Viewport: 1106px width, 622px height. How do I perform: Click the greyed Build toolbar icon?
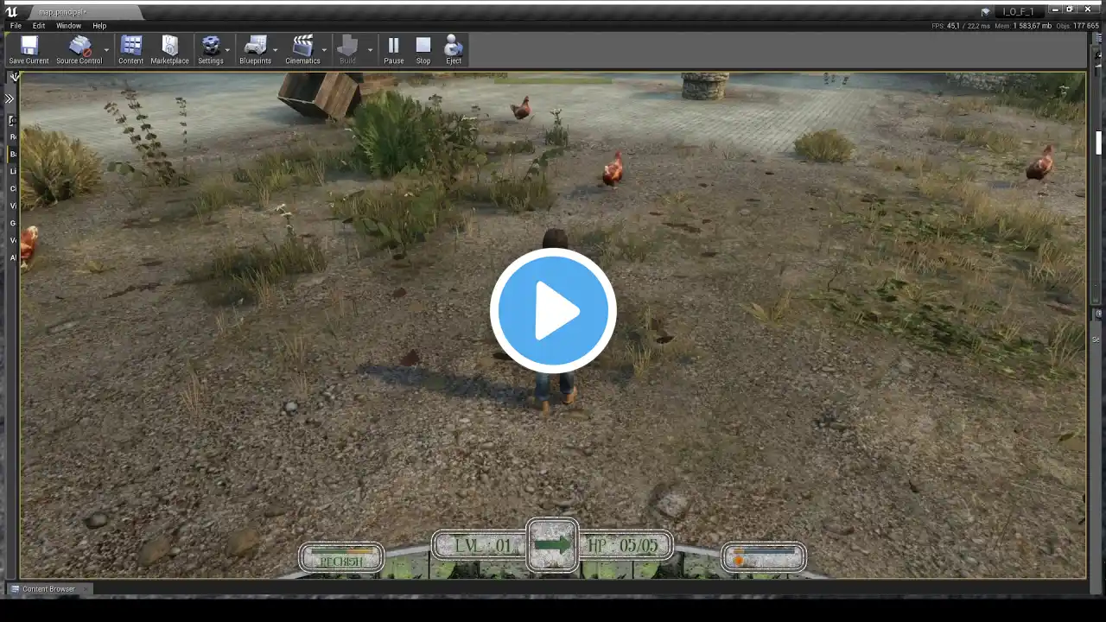347,50
